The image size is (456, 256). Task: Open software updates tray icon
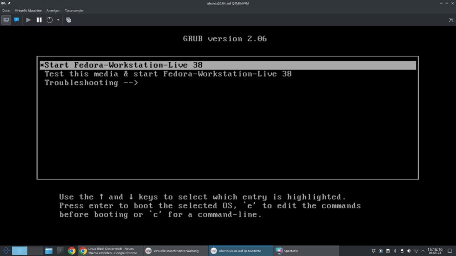click(381, 251)
